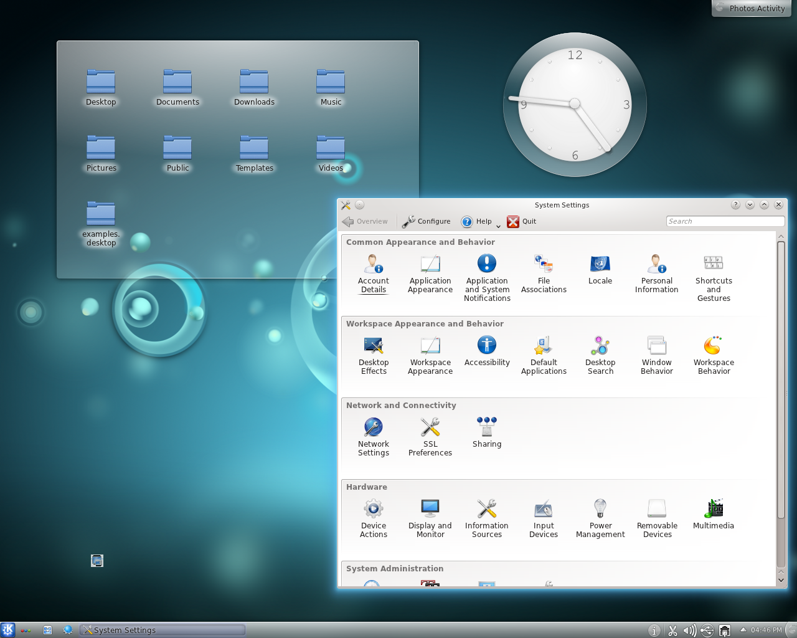Switch to Photos Activity
Image resolution: width=797 pixels, height=638 pixels.
[751, 8]
